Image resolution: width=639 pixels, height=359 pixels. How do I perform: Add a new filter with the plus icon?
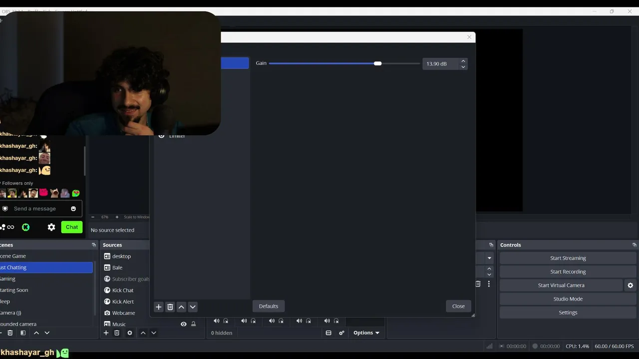(159, 307)
